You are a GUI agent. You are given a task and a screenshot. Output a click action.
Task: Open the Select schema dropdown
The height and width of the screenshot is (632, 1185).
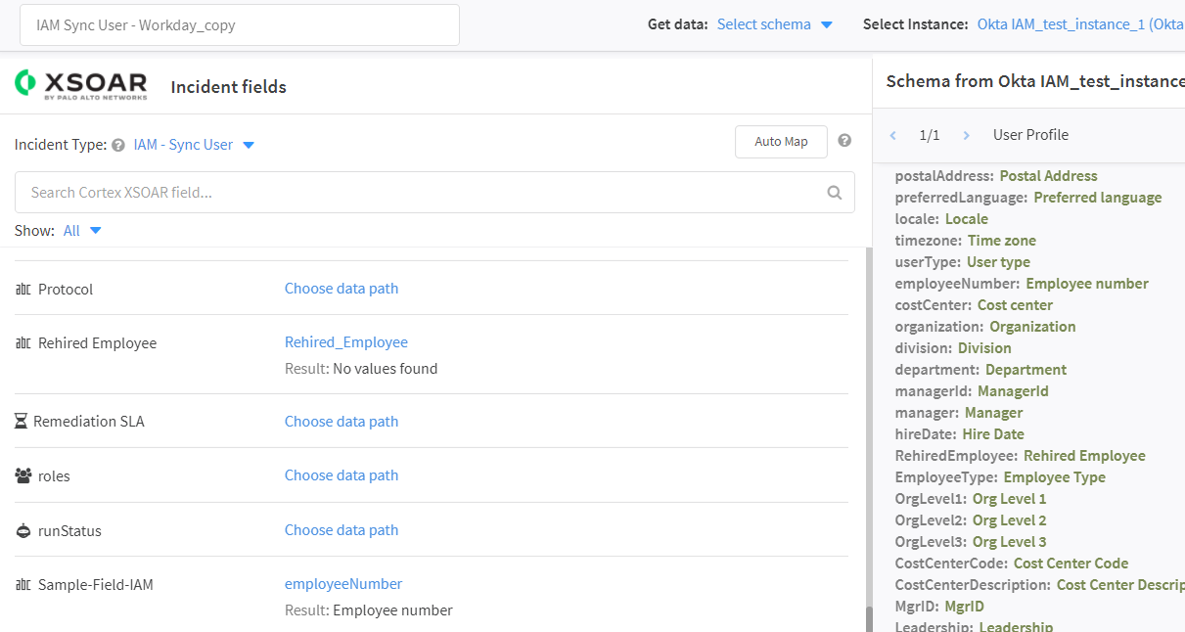coord(774,24)
